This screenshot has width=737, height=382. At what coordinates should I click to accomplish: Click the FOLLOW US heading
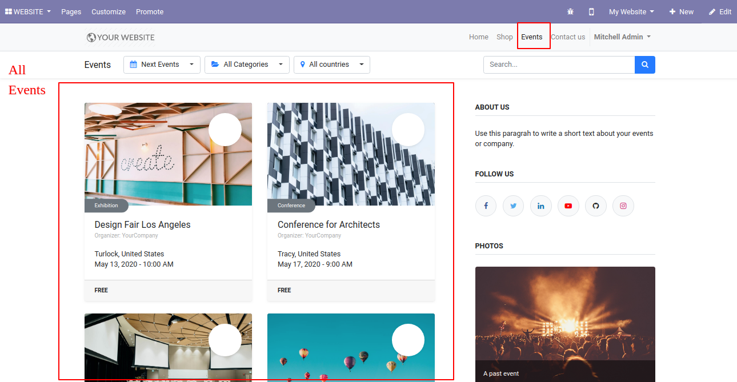(x=494, y=174)
